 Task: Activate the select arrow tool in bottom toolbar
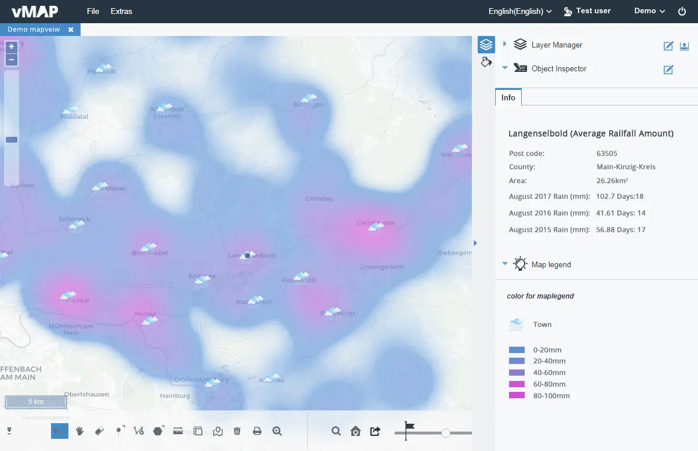tap(60, 431)
